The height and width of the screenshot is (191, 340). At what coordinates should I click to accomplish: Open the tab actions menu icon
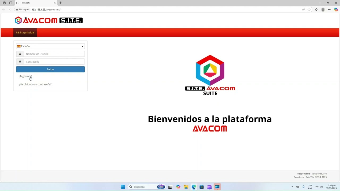[x=10, y=3]
